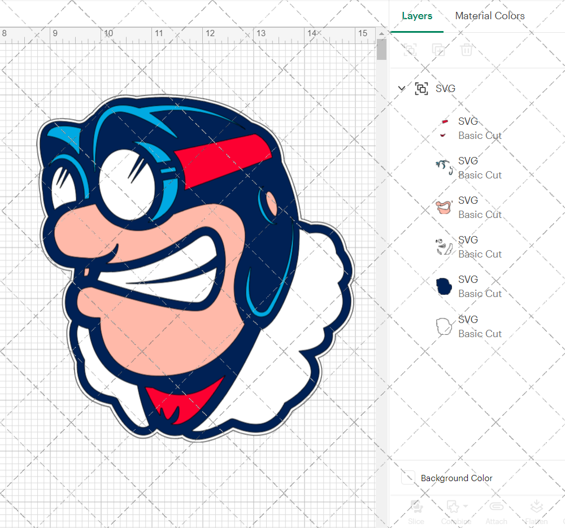Open the Background Color swatch
This screenshot has width=565, height=528.
coord(408,478)
